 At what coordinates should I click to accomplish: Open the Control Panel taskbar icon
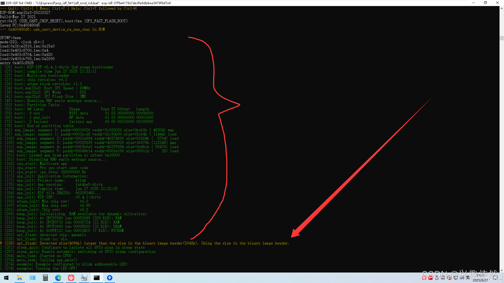pos(32,278)
